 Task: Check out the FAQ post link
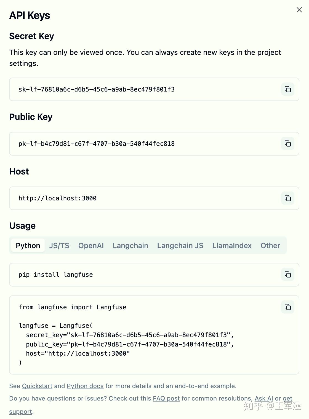click(x=166, y=398)
